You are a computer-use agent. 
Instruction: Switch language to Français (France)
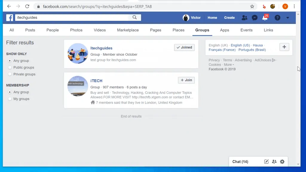point(222,50)
